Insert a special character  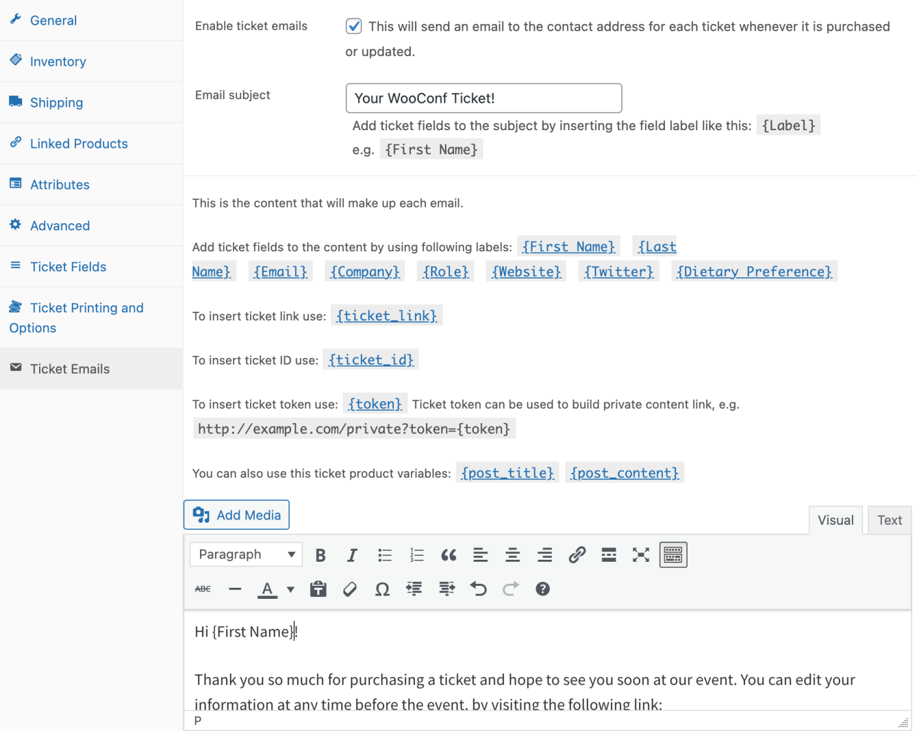point(382,589)
